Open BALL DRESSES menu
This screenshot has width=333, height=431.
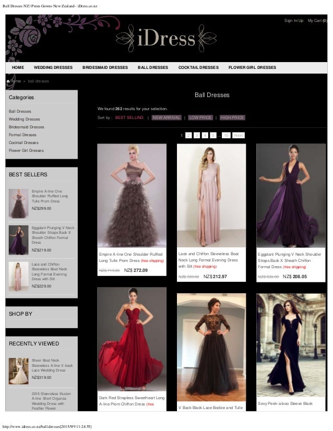153,67
